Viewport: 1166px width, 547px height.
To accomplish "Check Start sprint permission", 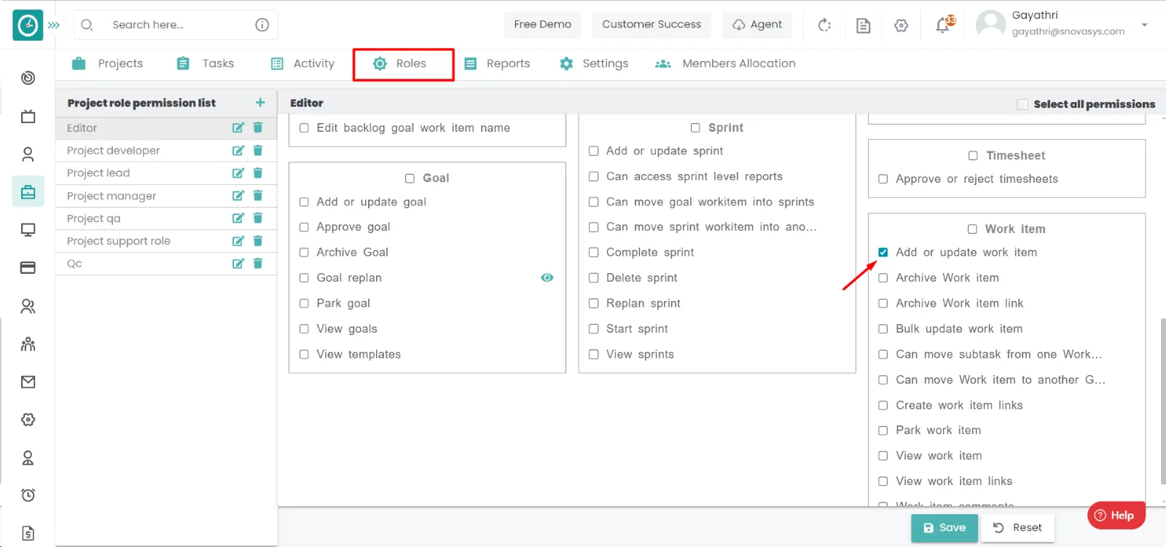I will point(594,328).
